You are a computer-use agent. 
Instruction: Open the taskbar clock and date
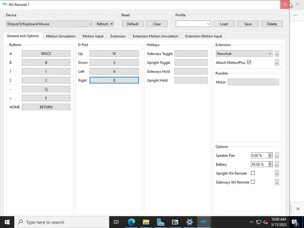click(x=278, y=222)
